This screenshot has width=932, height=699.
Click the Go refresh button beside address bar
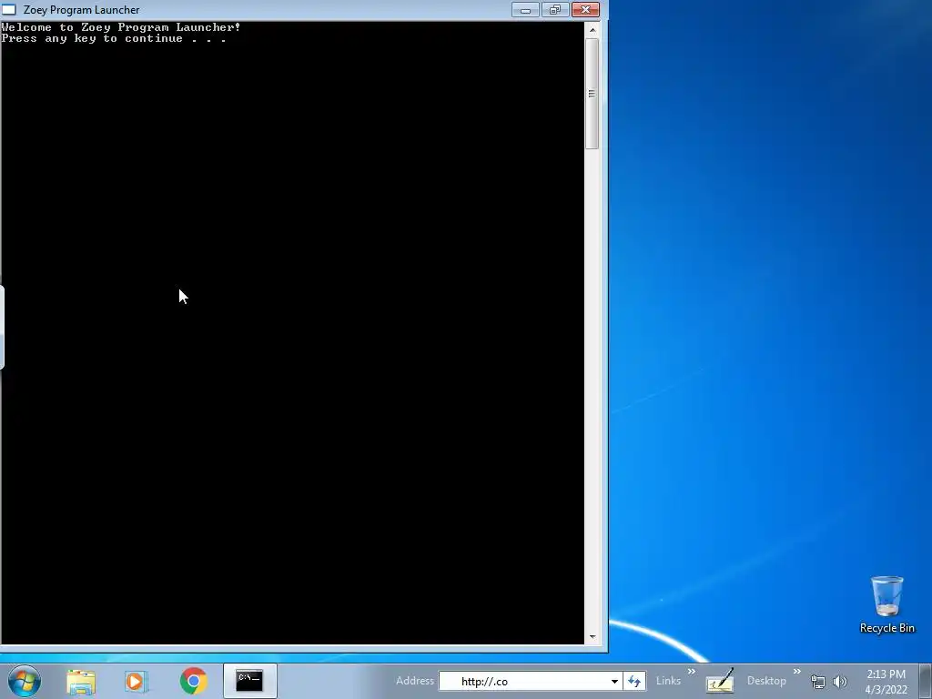tap(634, 681)
